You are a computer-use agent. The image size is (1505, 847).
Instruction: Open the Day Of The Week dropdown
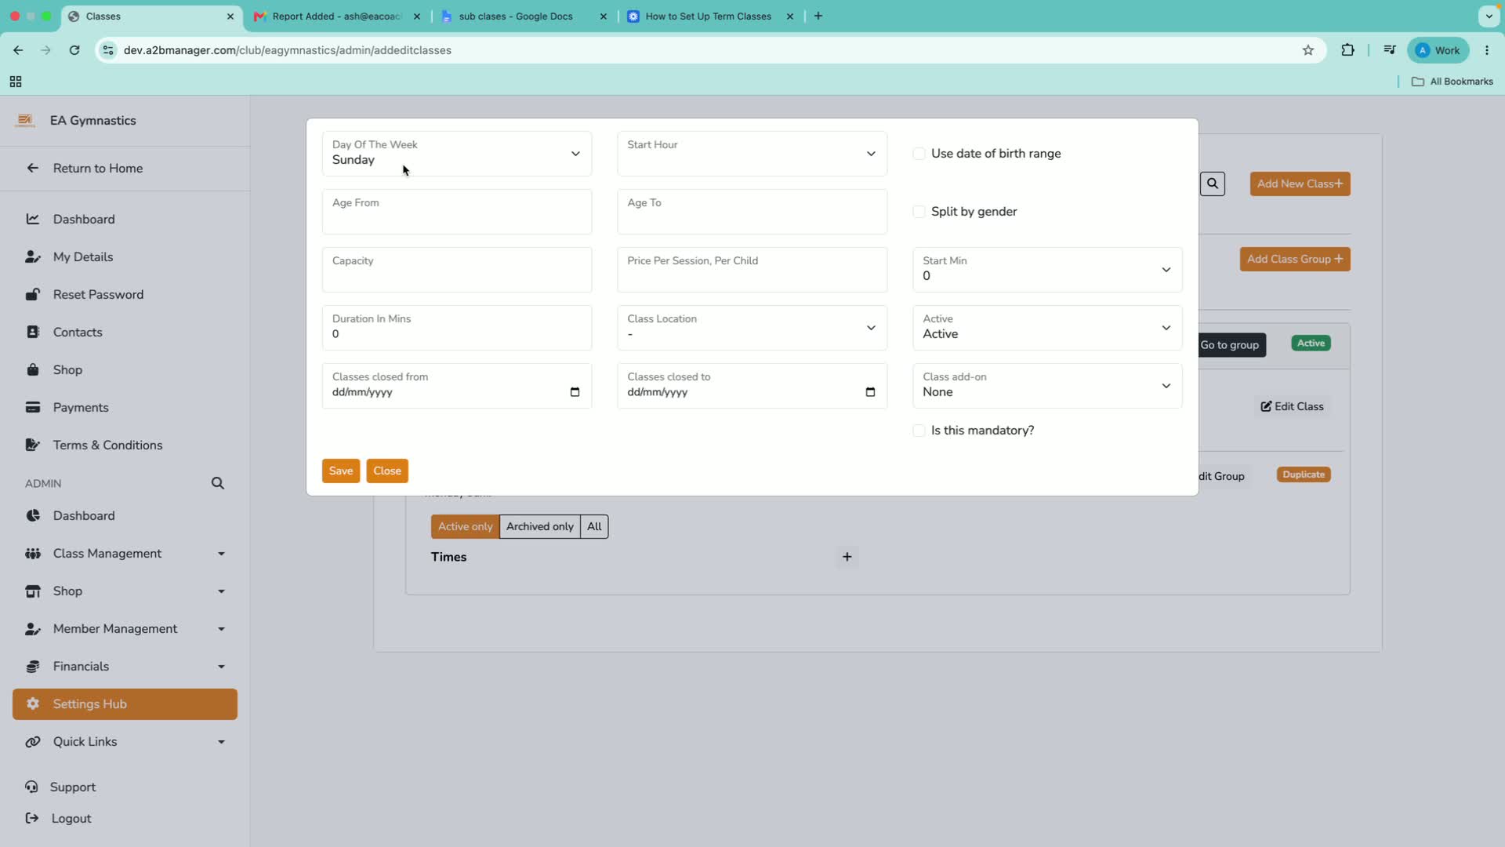coord(457,154)
